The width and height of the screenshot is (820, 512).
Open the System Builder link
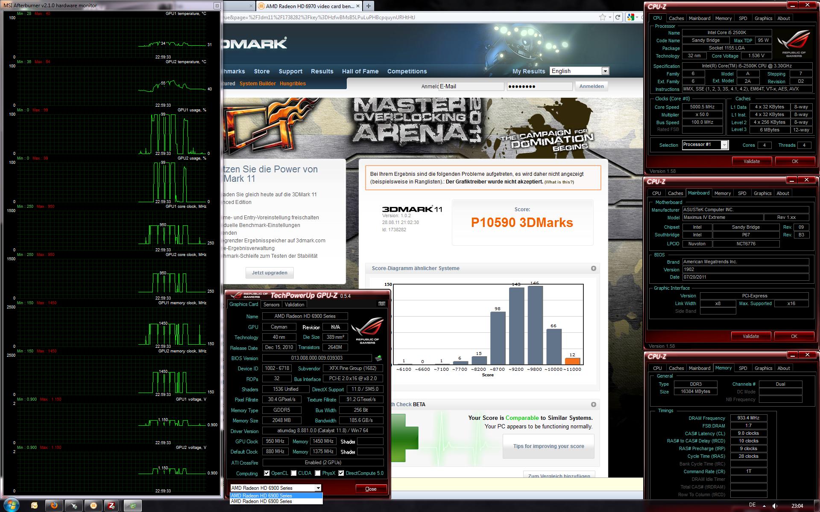pos(258,84)
